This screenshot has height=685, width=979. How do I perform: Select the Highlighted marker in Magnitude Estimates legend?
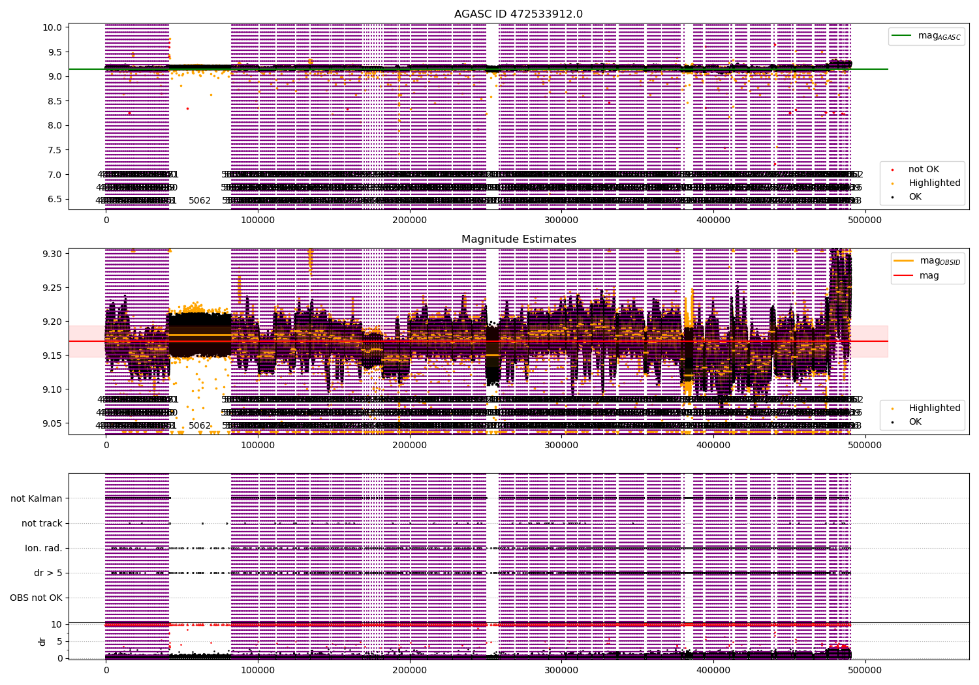(893, 408)
